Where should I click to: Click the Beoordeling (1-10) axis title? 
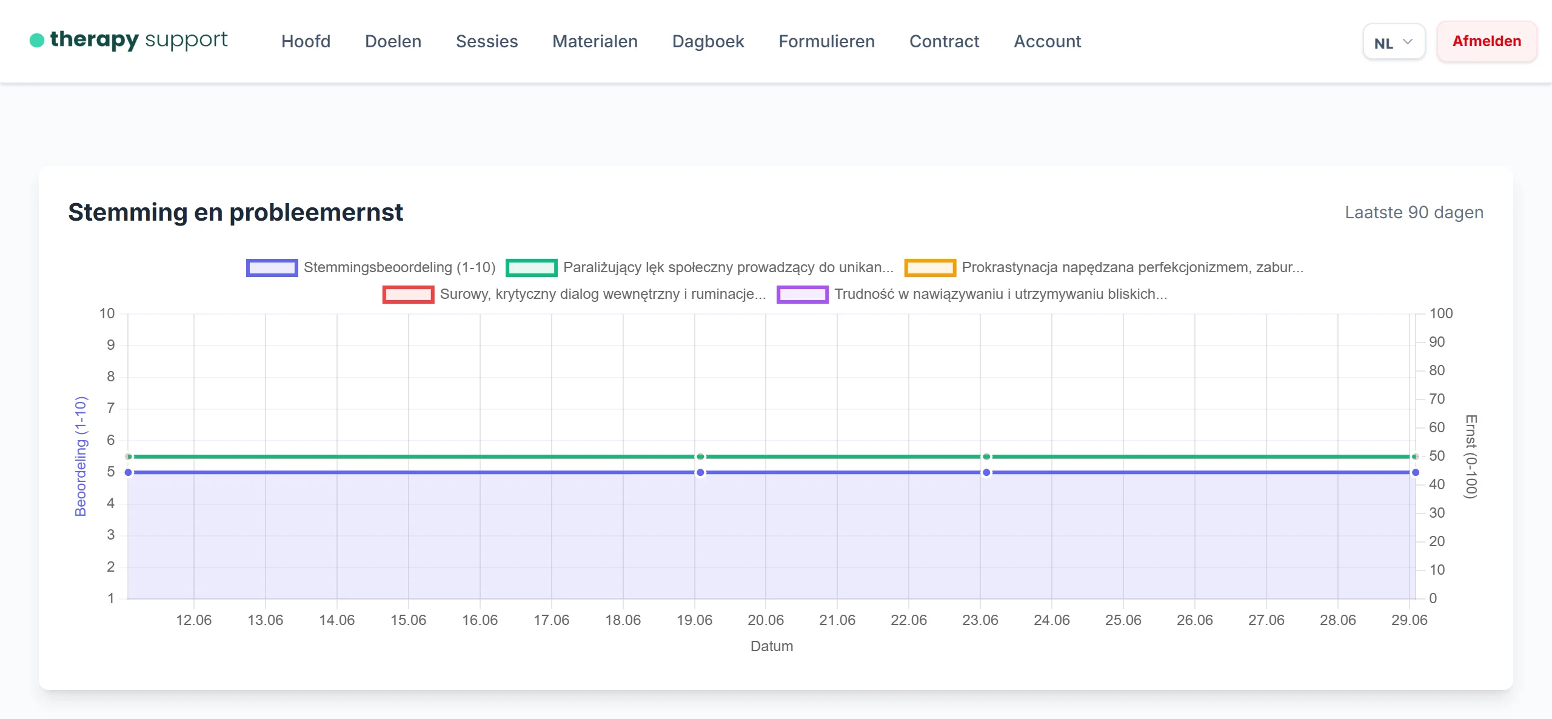tap(81, 456)
